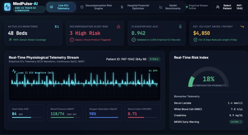This screenshot has height=135, width=248.
Task: Click the warning triangle on Decompensation Alert card
Action: [118, 26]
